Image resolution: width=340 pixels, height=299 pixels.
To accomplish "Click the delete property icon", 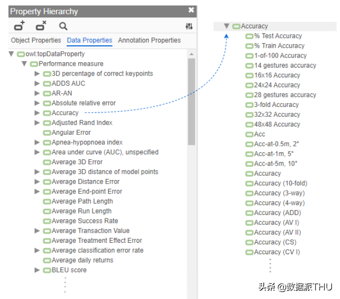I will pyautogui.click(x=41, y=26).
